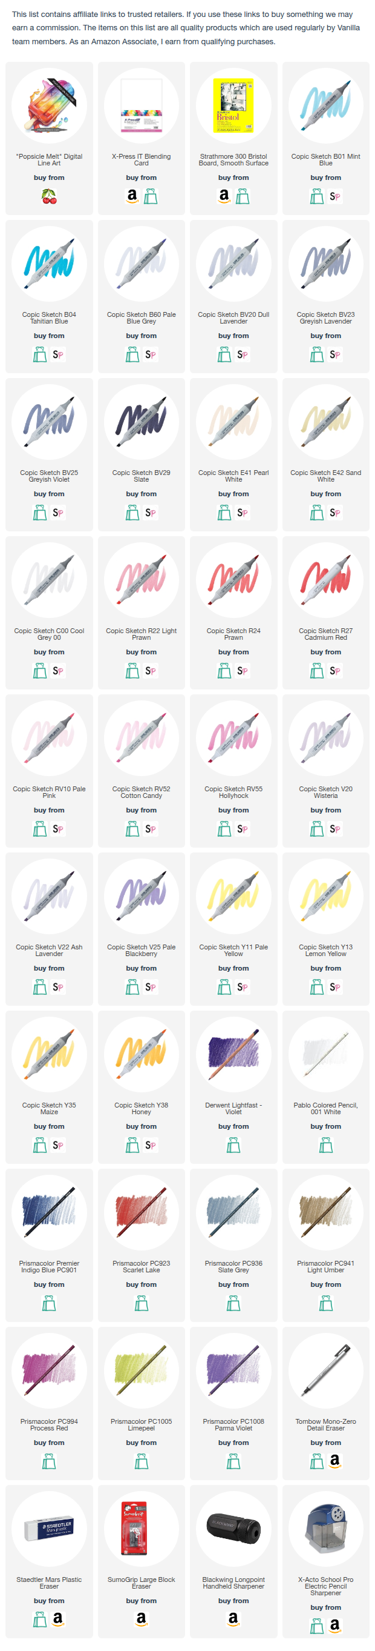
Task: Click green bag icon for Staedtler Mars Plastic Eraser
Action: 40,1619
